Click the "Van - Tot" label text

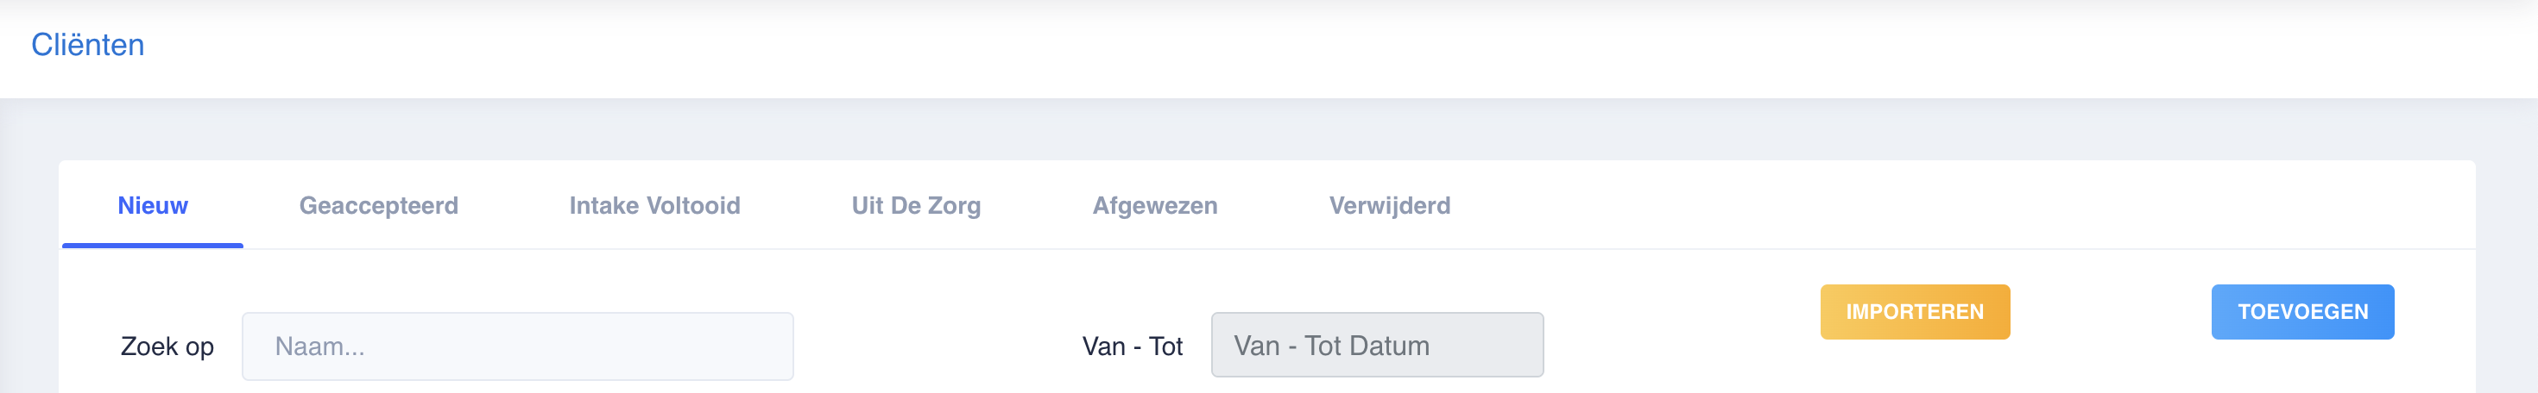1132,346
